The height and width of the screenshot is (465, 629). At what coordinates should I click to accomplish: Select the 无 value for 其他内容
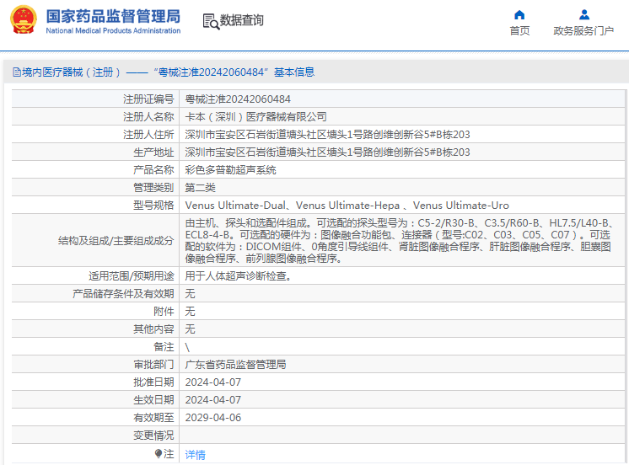(190, 329)
